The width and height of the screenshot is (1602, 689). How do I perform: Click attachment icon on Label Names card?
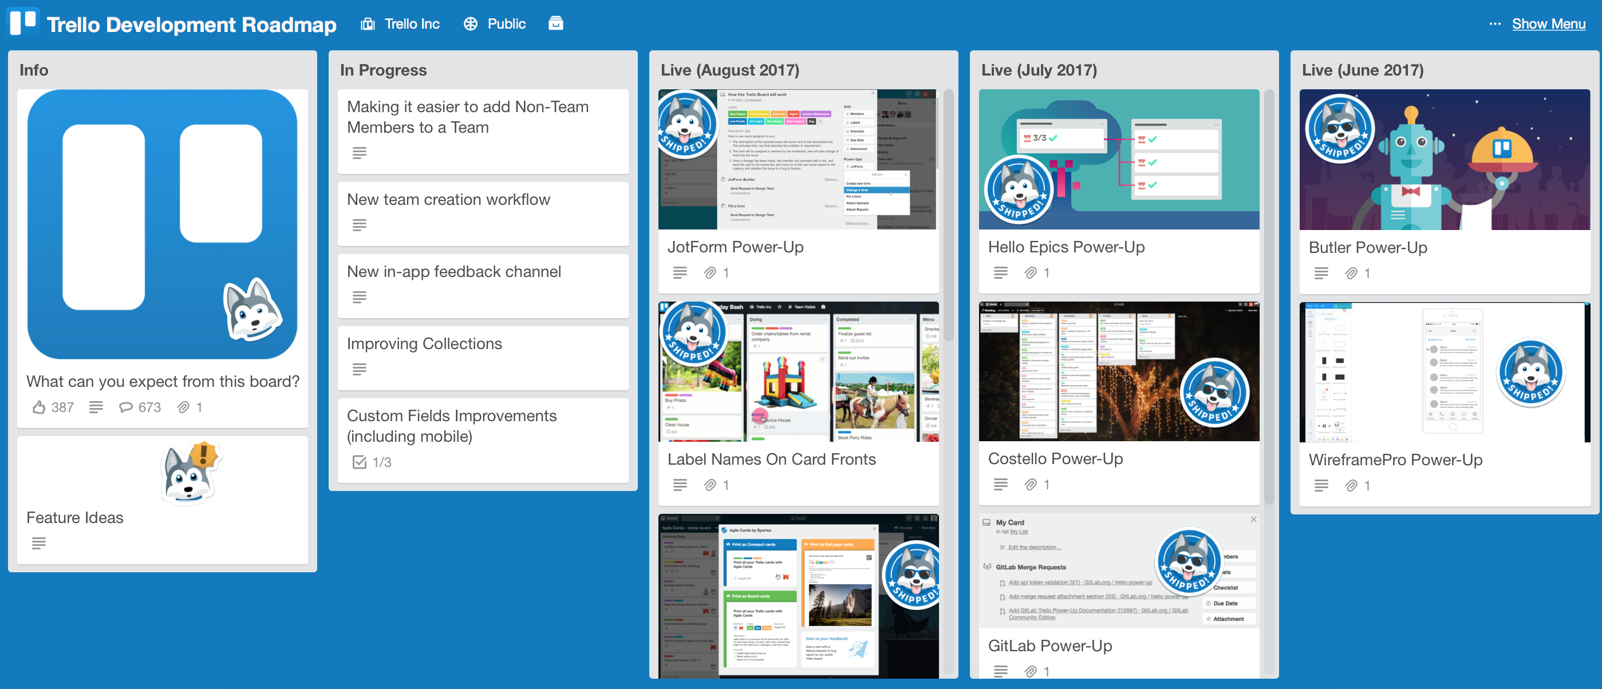[709, 484]
